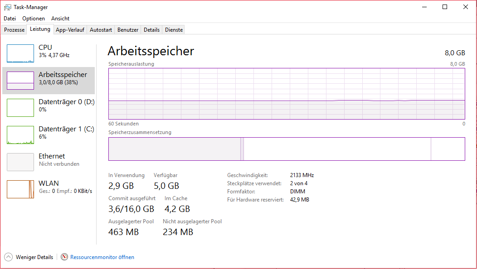Select the Arbeitsspeicher graph thumbnail in sidebar
This screenshot has height=269, width=477.
(20, 81)
